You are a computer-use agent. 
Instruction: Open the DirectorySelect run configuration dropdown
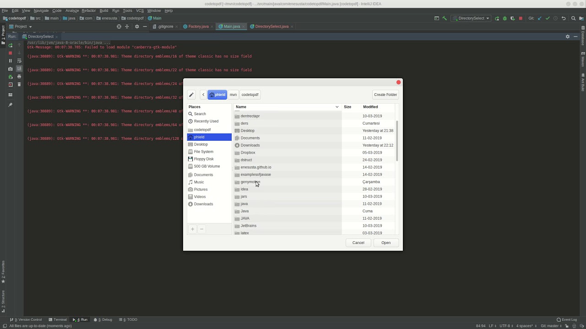click(x=471, y=18)
